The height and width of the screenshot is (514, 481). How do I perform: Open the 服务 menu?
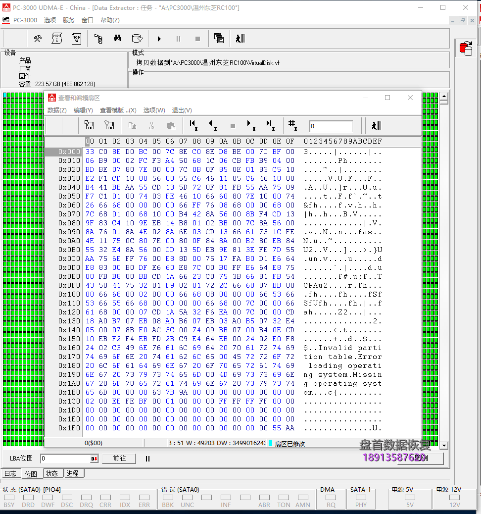coord(68,20)
